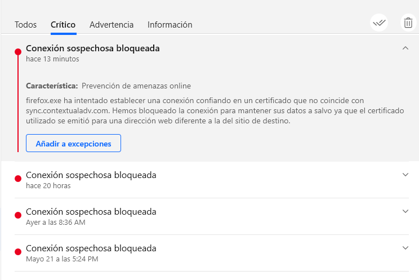Expand the 'Mayo 21 a las 5:24 PM' chevron

(405, 248)
